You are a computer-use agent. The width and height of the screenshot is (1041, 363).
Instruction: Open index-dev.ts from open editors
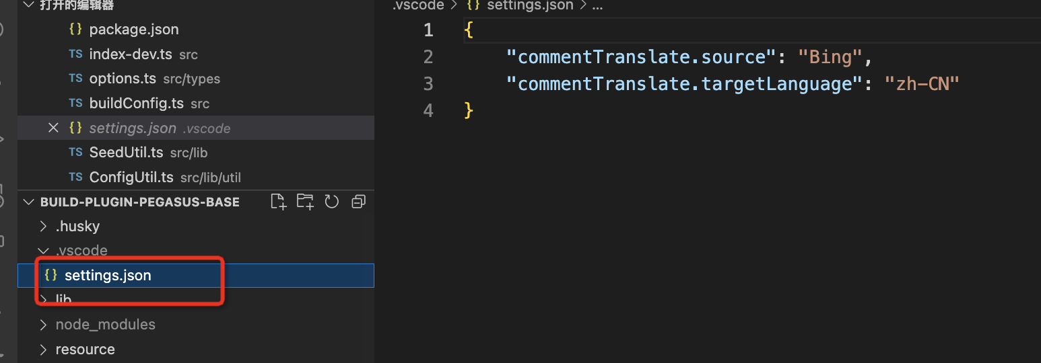[x=196, y=54]
